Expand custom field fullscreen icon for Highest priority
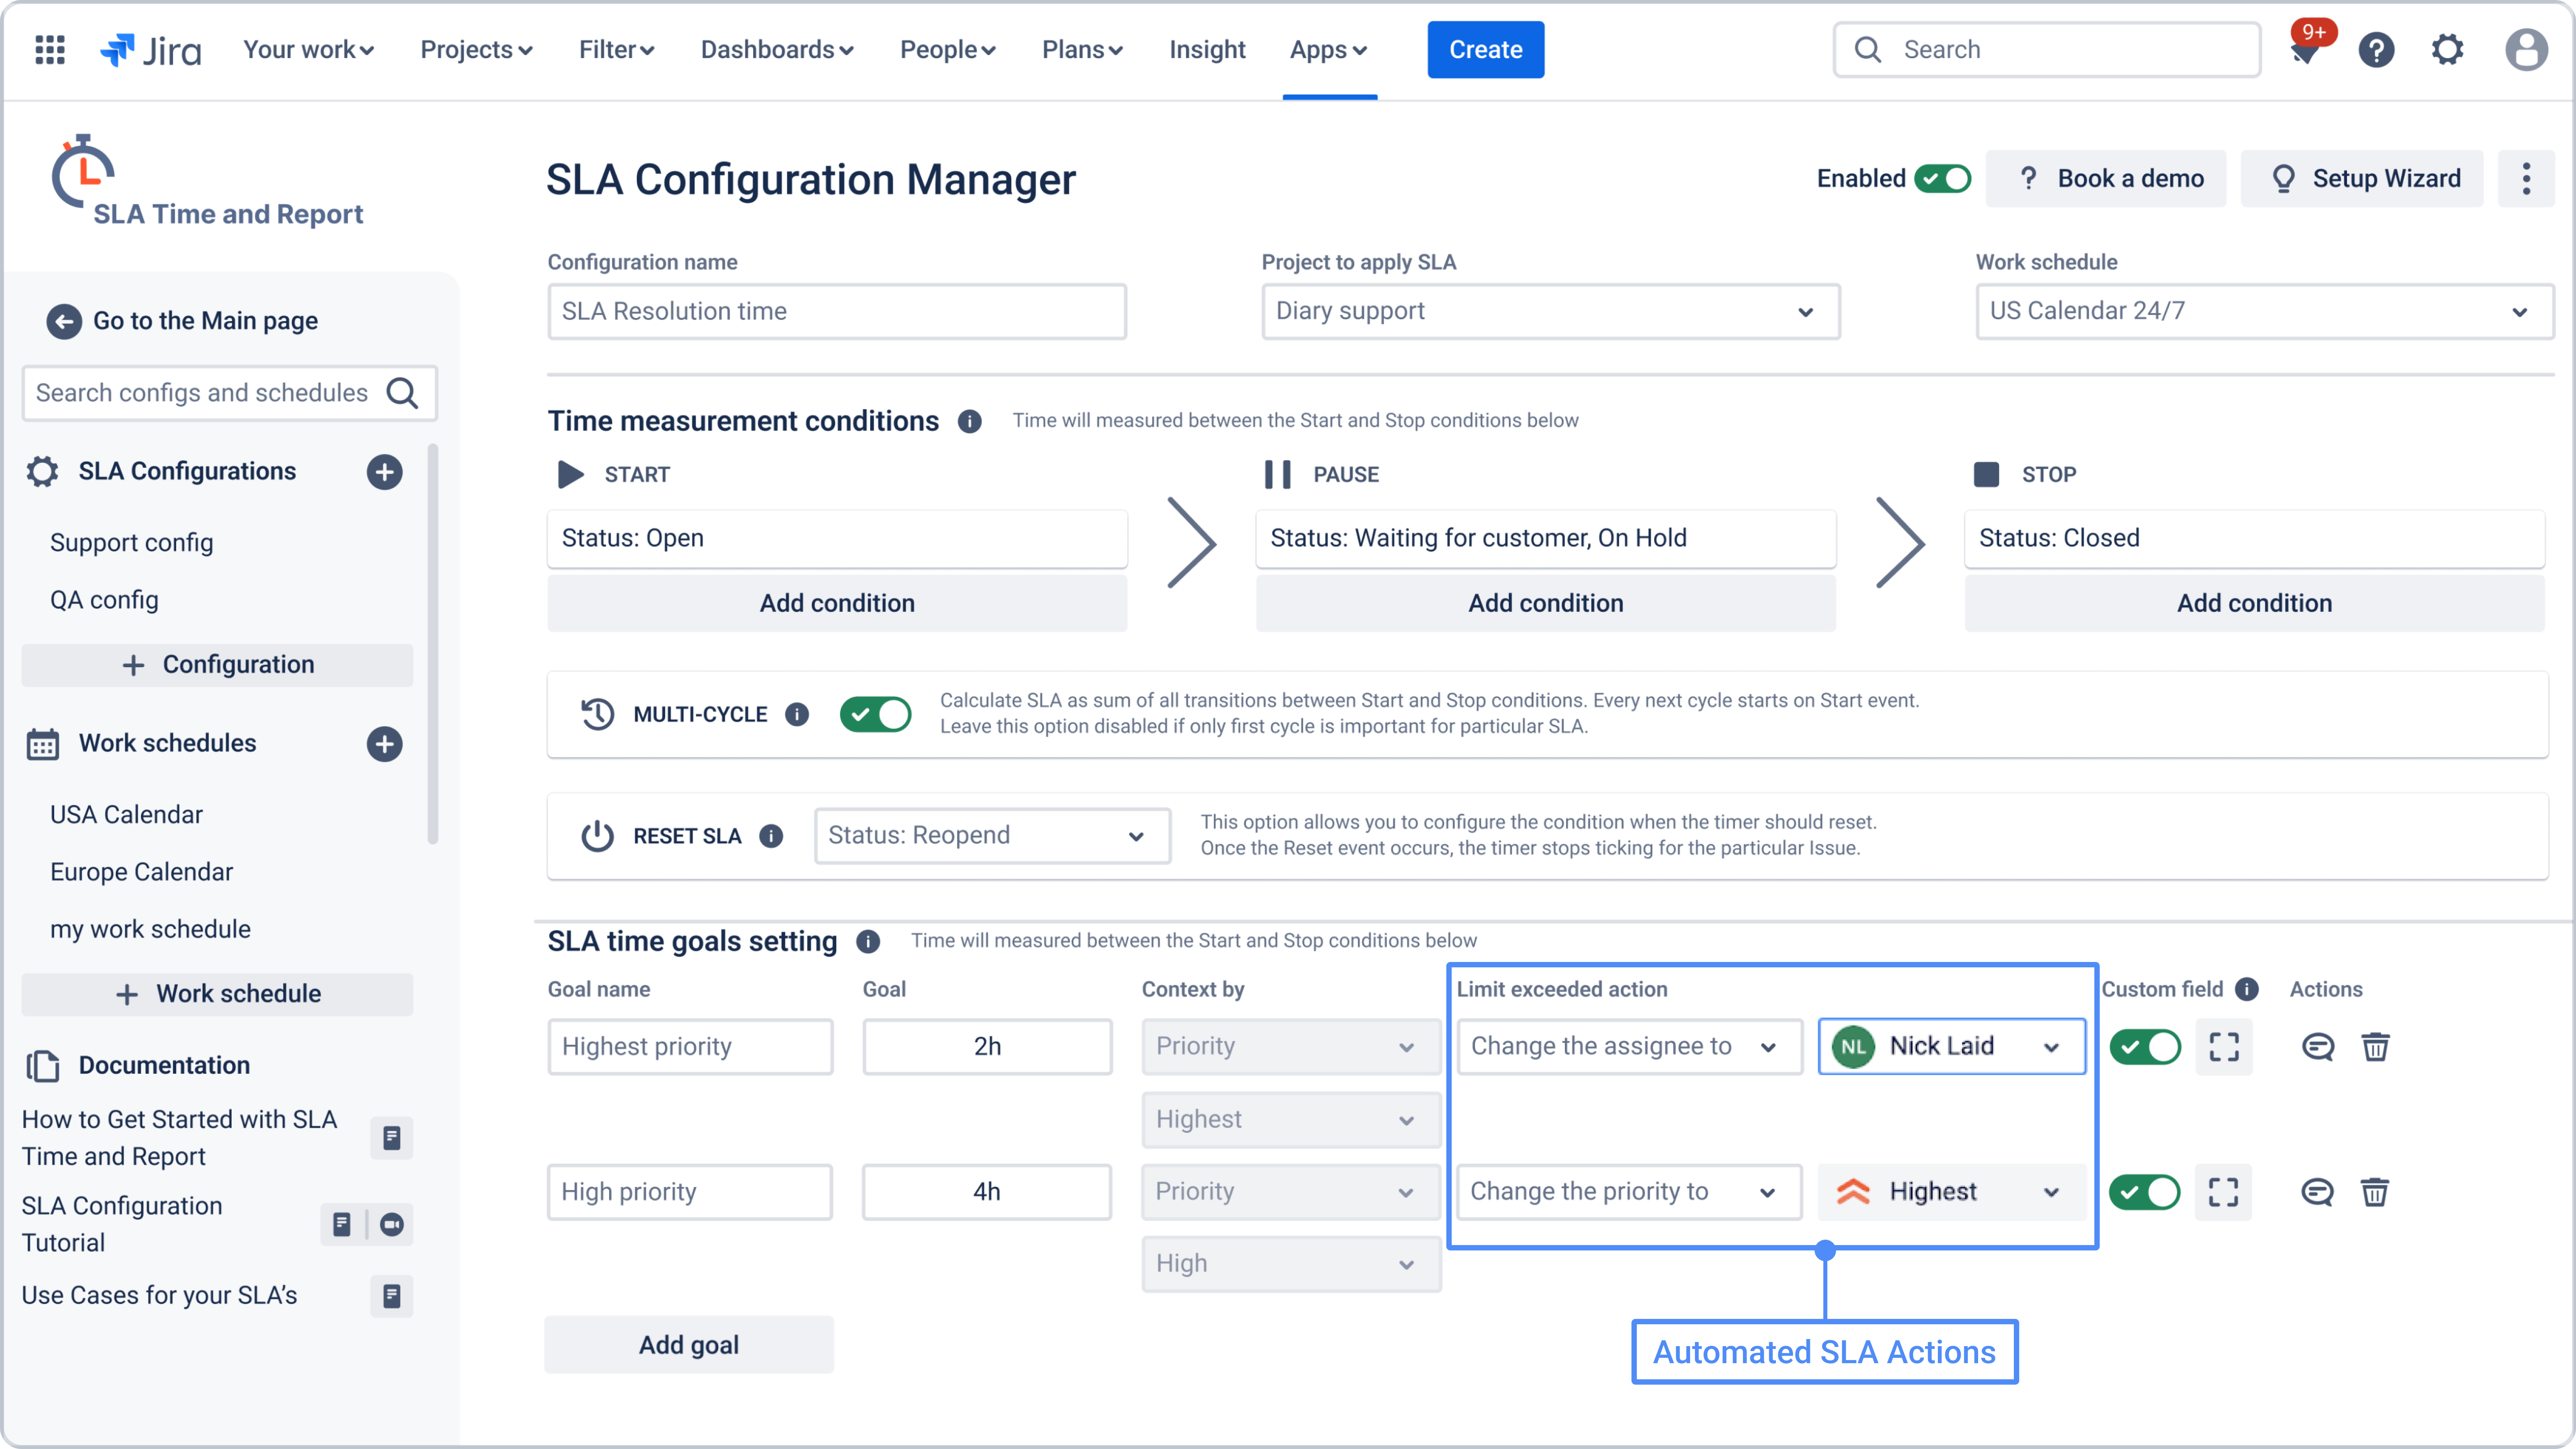The height and width of the screenshot is (1449, 2576). point(2224,1047)
